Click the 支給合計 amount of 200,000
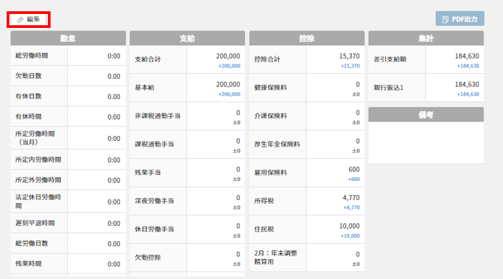This screenshot has width=503, height=279. pyautogui.click(x=228, y=56)
